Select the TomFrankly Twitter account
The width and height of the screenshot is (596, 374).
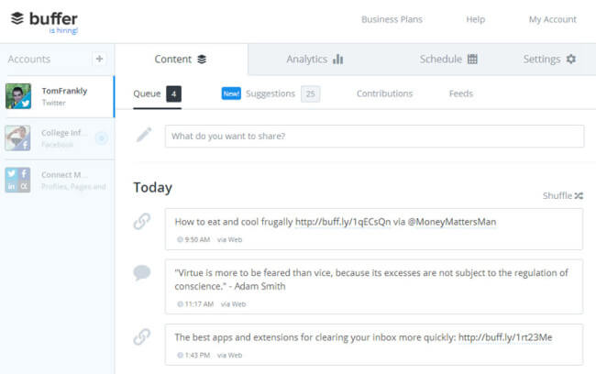57,96
